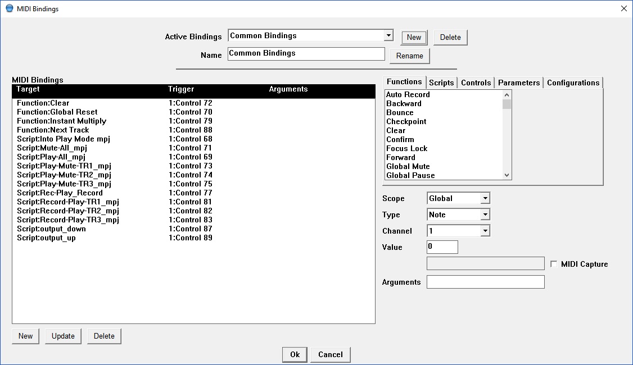Click New next to Active Bindings
This screenshot has width=633, height=365.
coord(414,37)
